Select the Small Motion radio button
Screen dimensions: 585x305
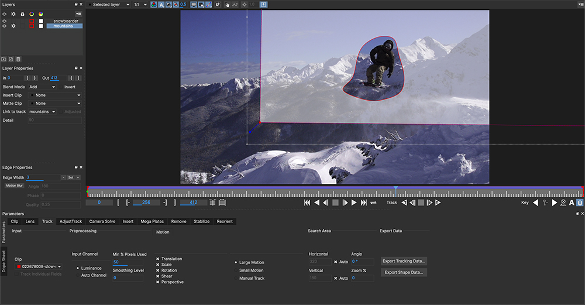(236, 270)
